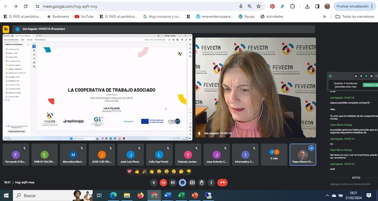Toggle closed captions

173,183
